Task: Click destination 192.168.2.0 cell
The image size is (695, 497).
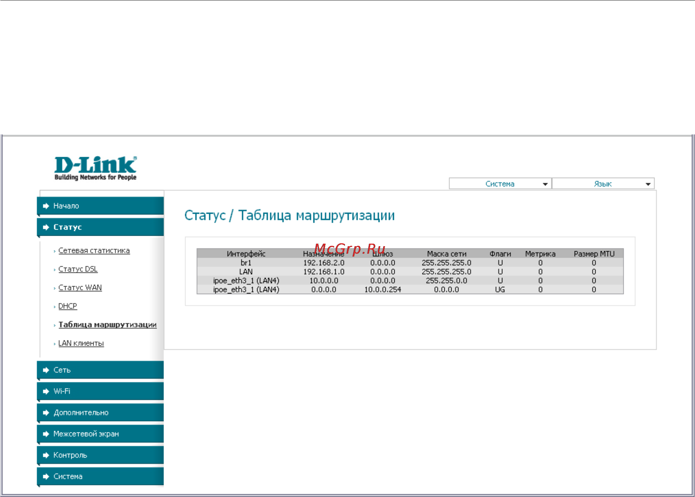Action: pyautogui.click(x=324, y=263)
